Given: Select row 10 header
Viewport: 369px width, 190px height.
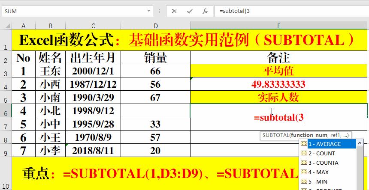Looking at the screenshot, I should 6,174.
